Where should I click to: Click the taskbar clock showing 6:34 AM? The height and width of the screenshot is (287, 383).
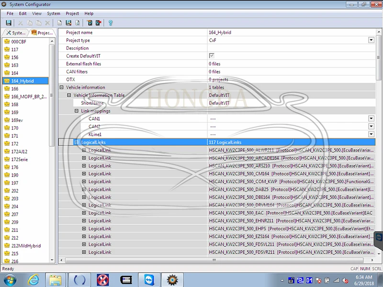(364, 277)
